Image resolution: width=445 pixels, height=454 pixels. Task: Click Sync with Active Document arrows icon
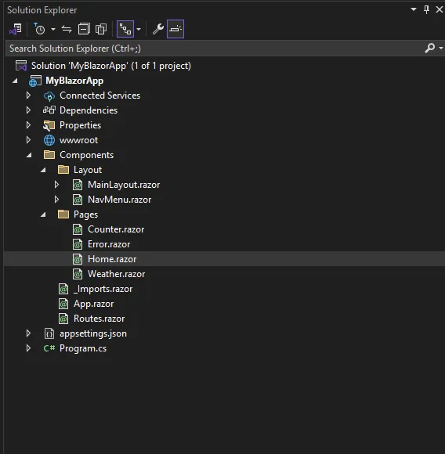point(67,29)
